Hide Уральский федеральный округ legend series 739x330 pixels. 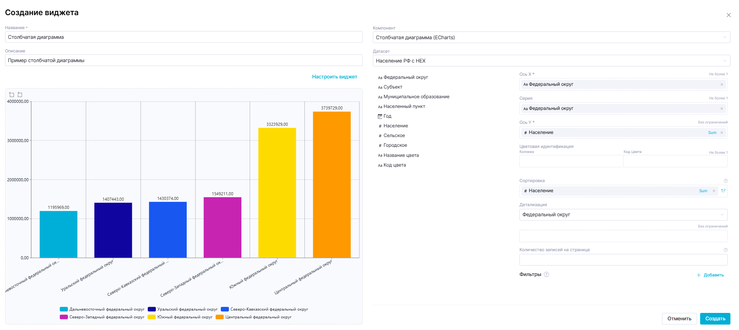click(187, 309)
